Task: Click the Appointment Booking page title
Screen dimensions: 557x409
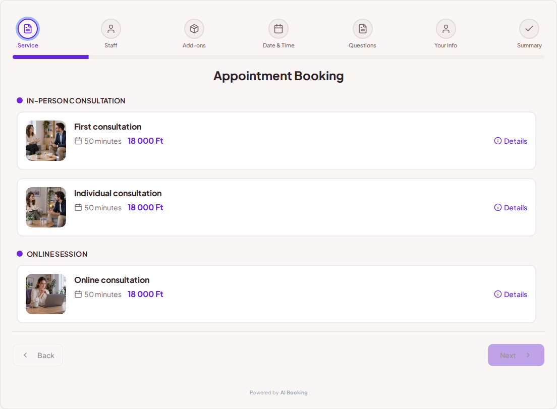Action: tap(278, 76)
